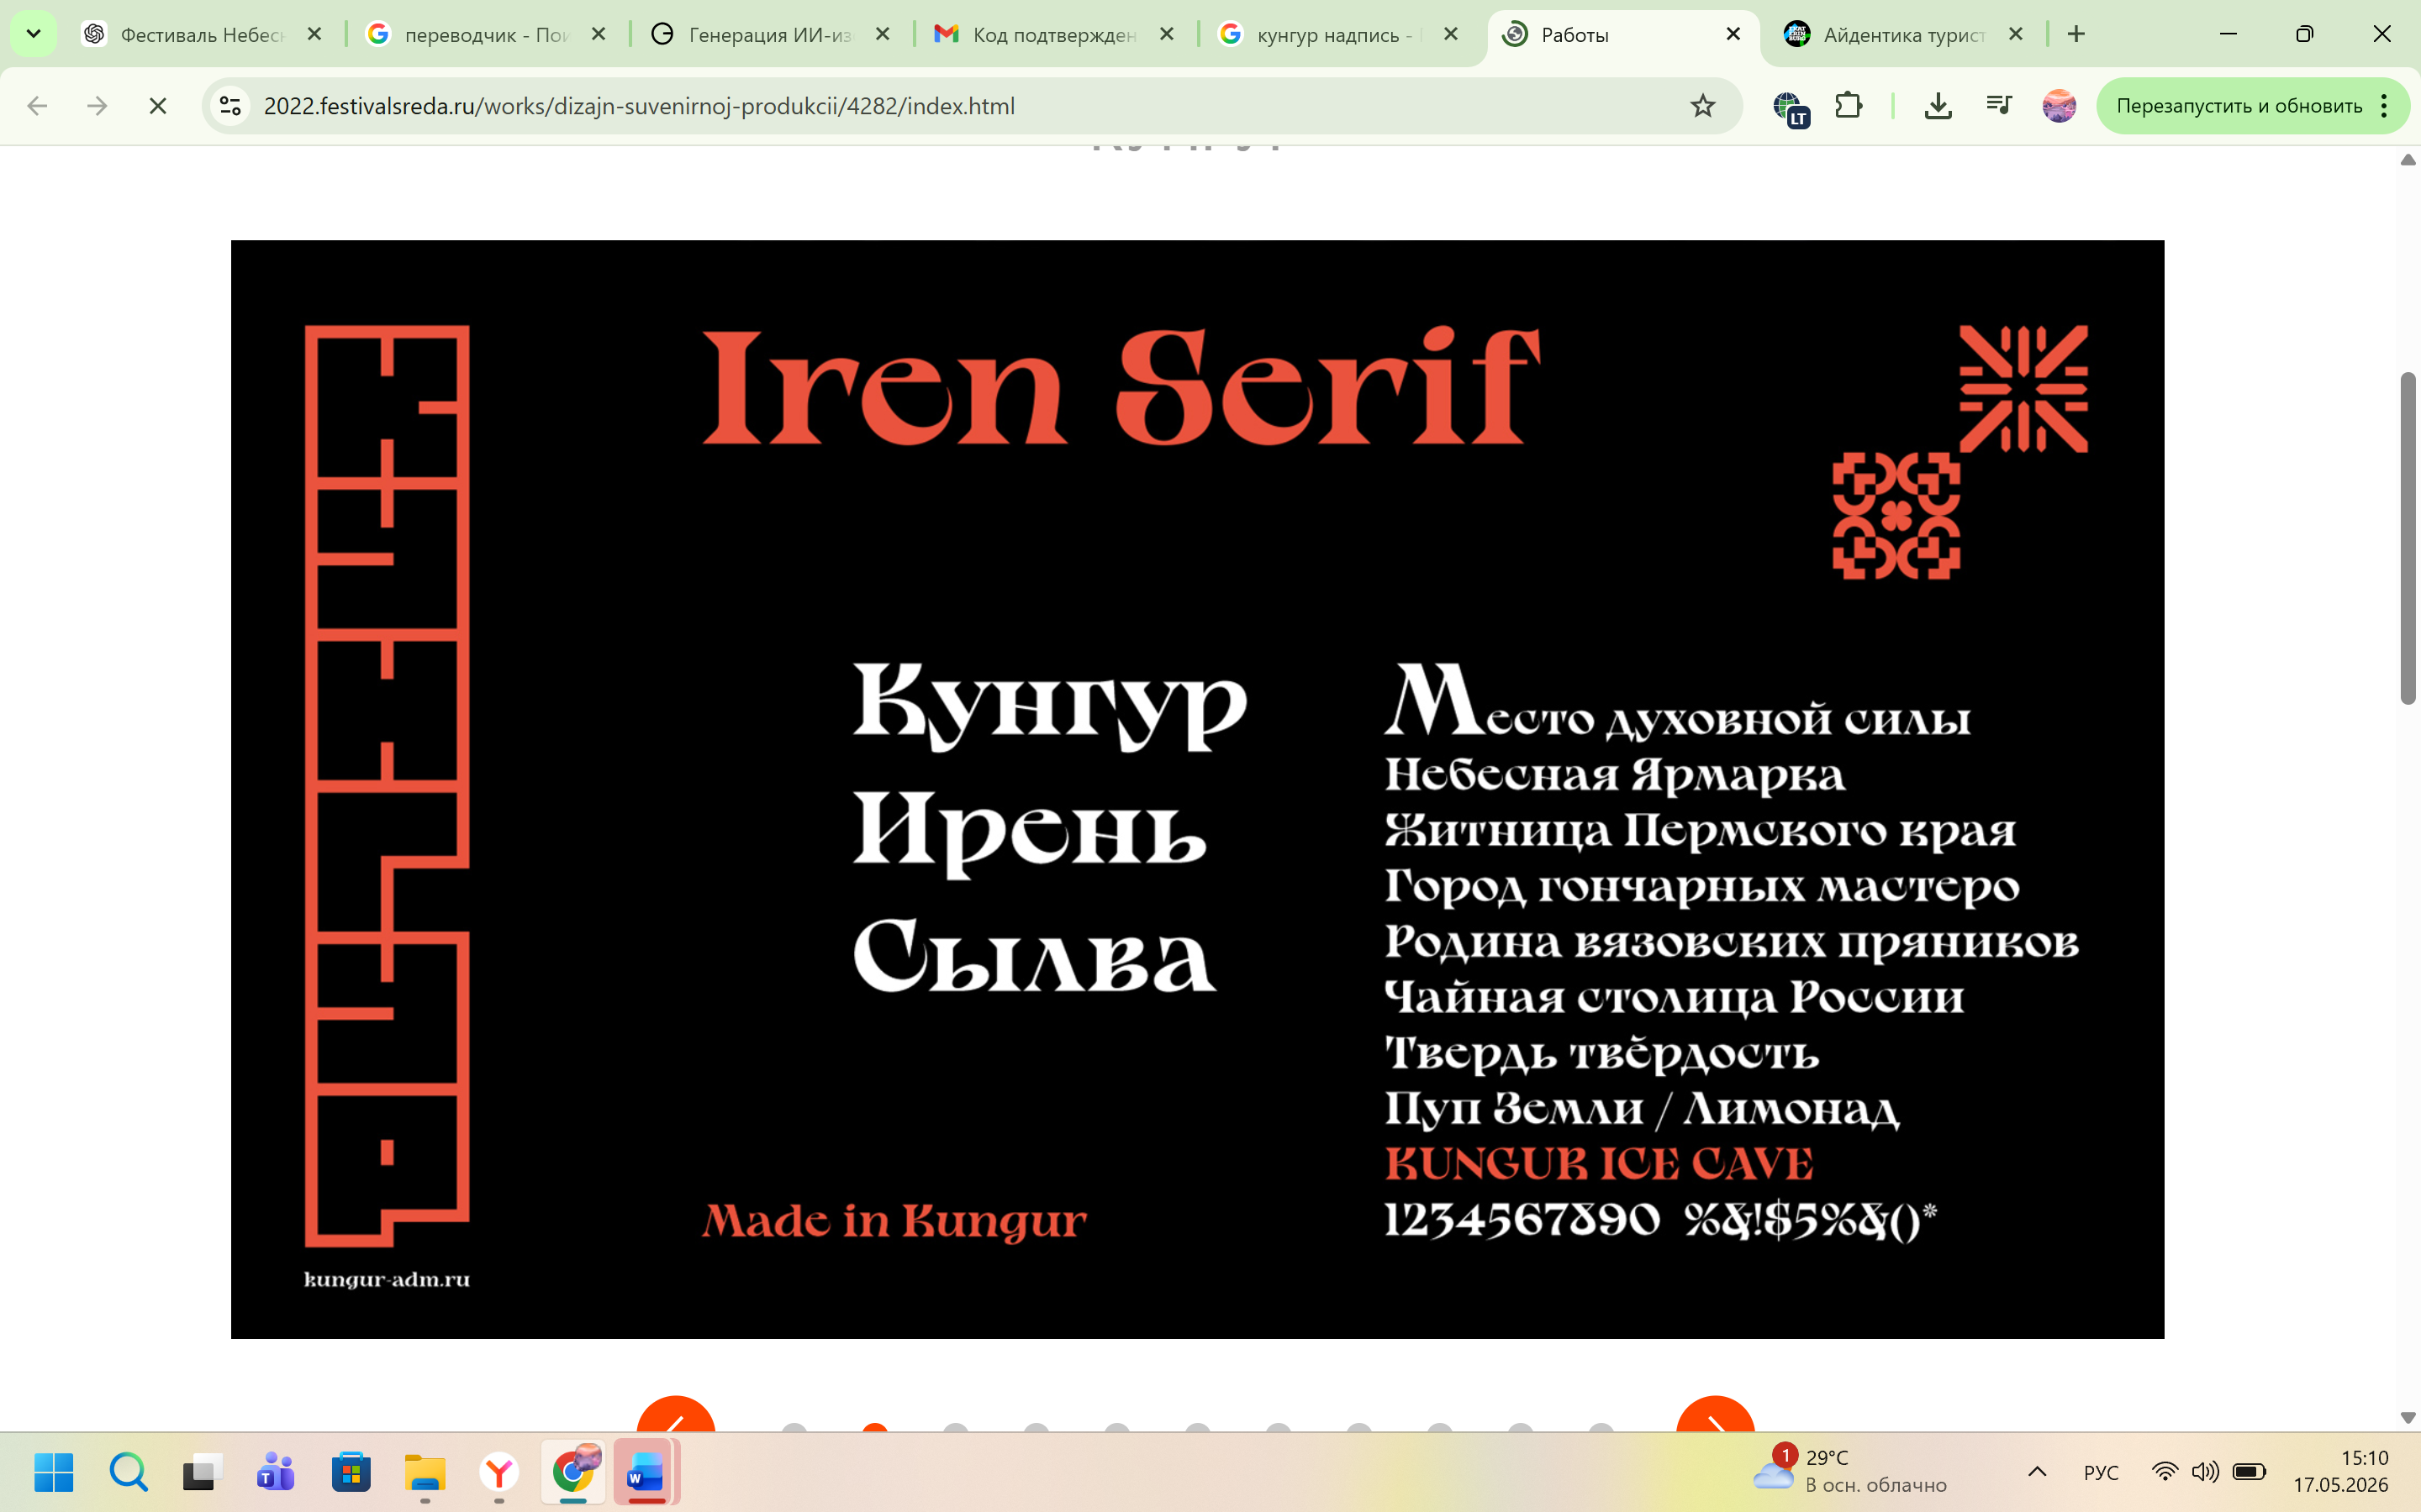2421x1512 pixels.
Task: Open the Wi-Fi network icon
Action: 2164,1472
